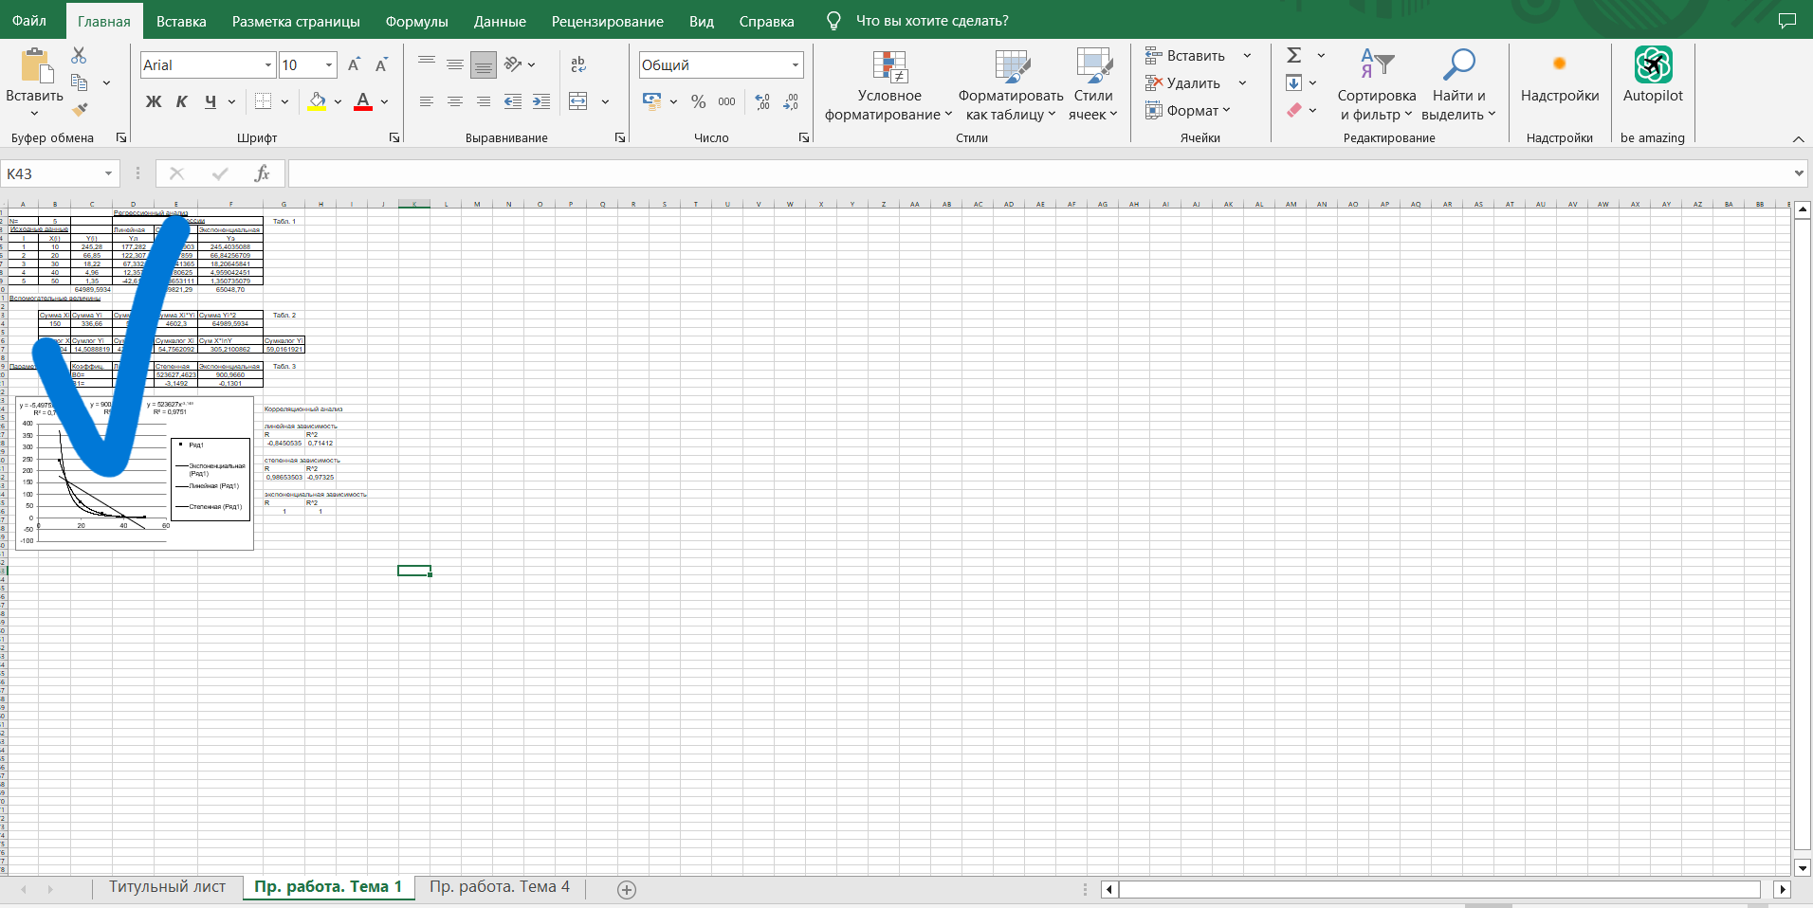Click Удалить cells button
1813x908 pixels.
pyautogui.click(x=1182, y=83)
